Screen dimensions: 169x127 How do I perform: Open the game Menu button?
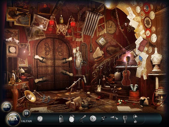pyautogui.click(x=6, y=106)
